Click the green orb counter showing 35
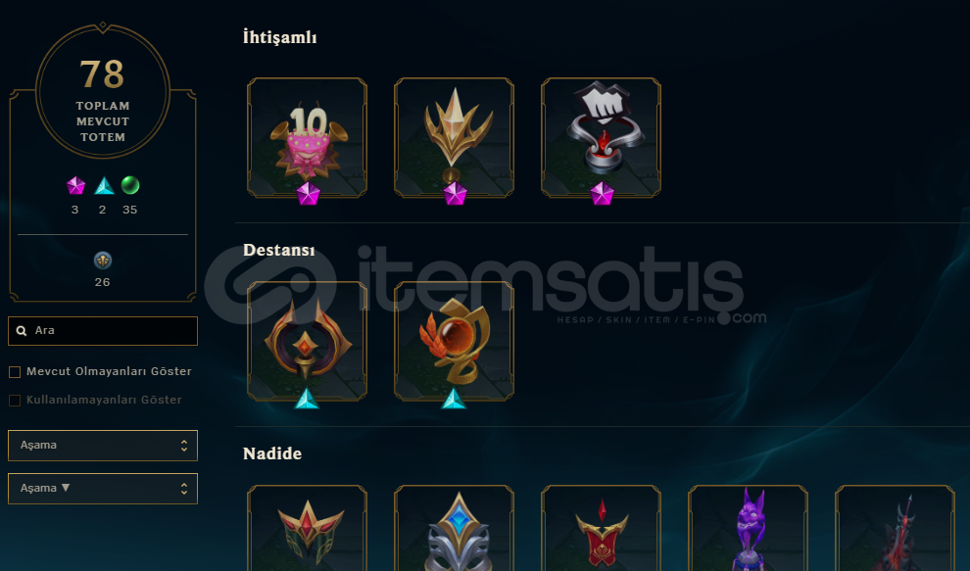 point(130,185)
